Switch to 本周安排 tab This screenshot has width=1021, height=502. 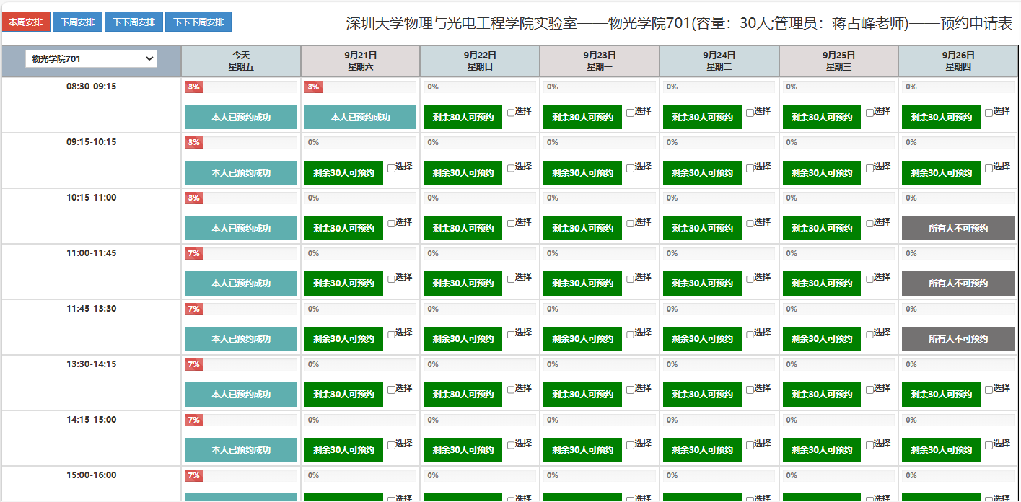click(x=26, y=22)
